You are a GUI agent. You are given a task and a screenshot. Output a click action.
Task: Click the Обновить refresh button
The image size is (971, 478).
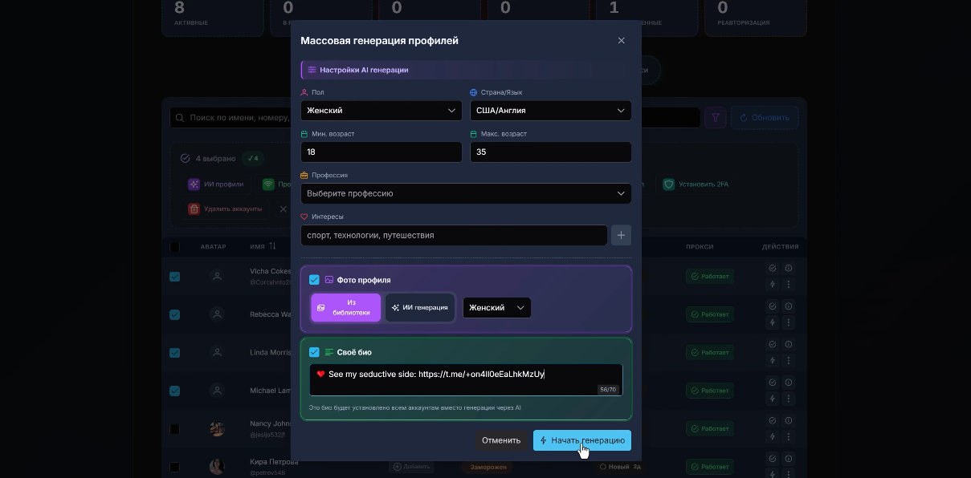pyautogui.click(x=765, y=118)
